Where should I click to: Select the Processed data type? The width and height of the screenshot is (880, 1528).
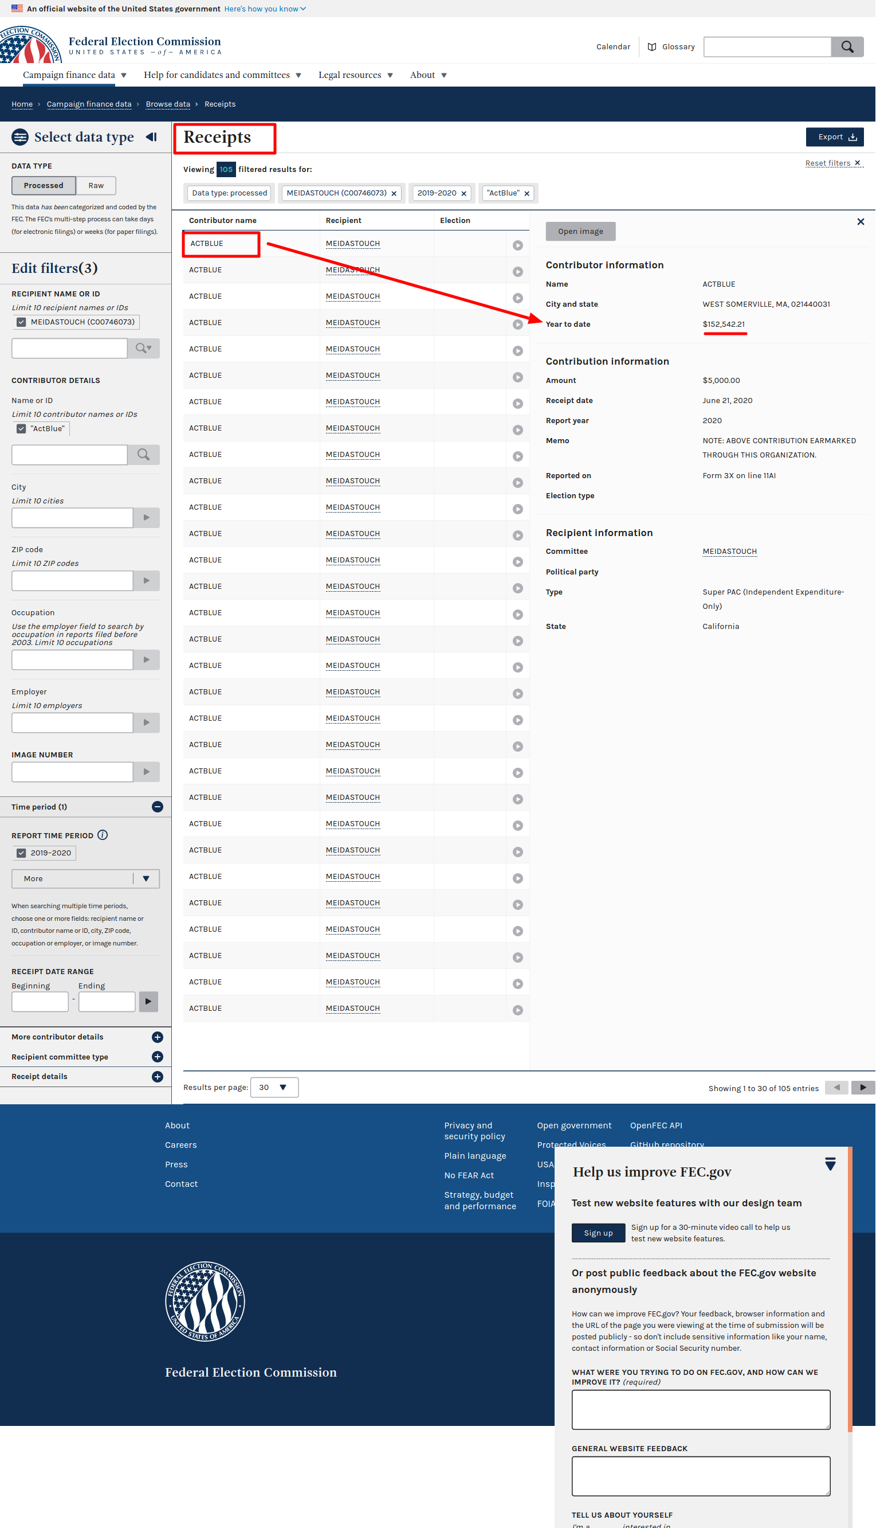pyautogui.click(x=44, y=186)
